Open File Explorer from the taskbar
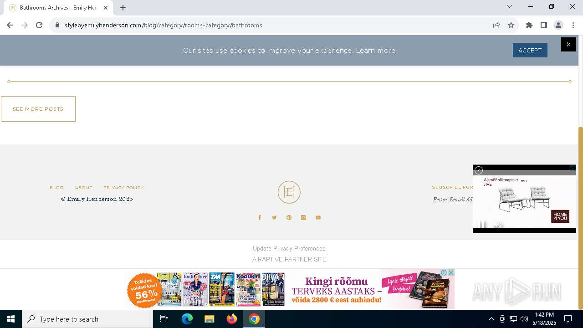This screenshot has width=583, height=328. click(209, 319)
